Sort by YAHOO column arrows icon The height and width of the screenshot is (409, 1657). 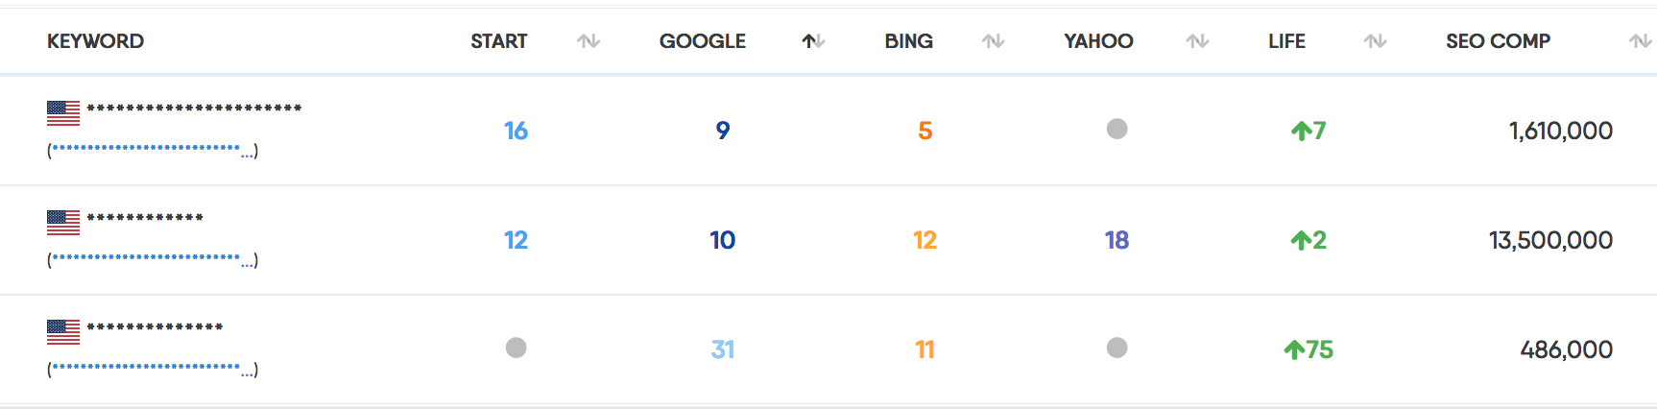point(1197,41)
